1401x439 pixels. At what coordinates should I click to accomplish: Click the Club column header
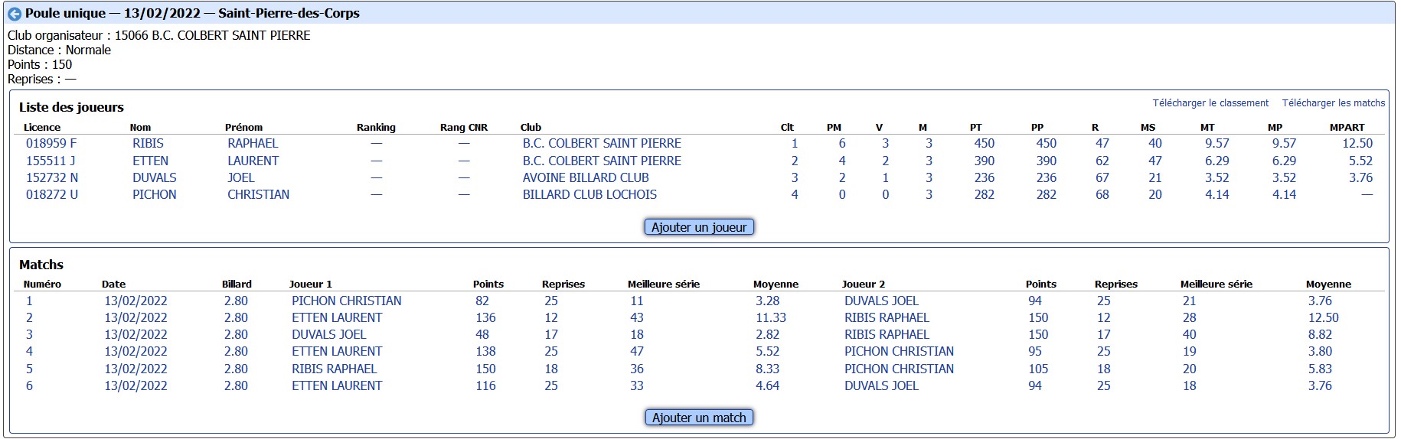coord(531,128)
